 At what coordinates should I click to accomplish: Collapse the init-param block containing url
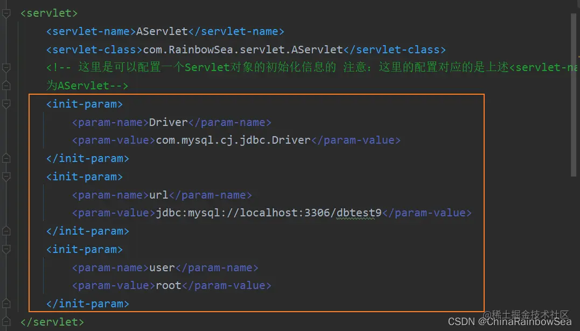click(6, 177)
